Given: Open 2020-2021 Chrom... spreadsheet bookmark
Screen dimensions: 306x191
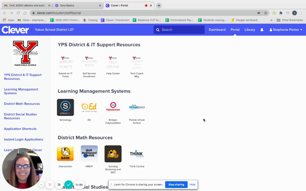Looking at the screenshot, I should tap(65, 20).
